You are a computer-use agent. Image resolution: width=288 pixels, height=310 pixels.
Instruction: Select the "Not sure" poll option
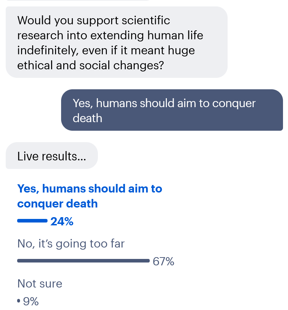39,284
